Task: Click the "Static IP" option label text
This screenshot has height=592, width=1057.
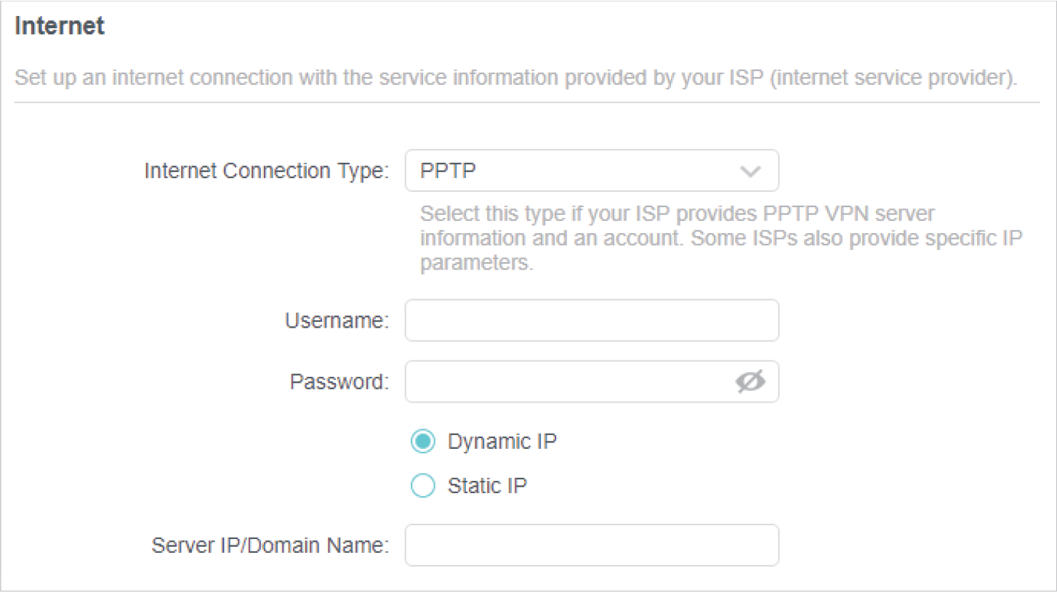Action: pos(487,485)
